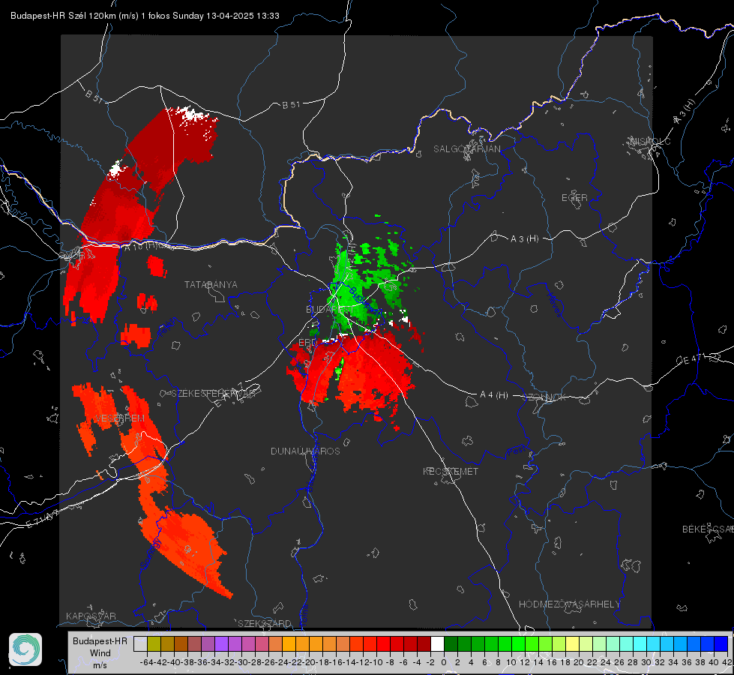The width and height of the screenshot is (734, 675).
Task: Click the KECSKEMÉT city label
Action: [x=451, y=471]
